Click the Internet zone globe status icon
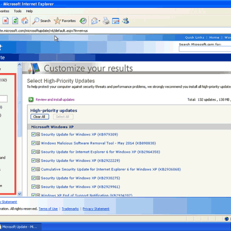This screenshot has height=231, width=231. click(227, 218)
